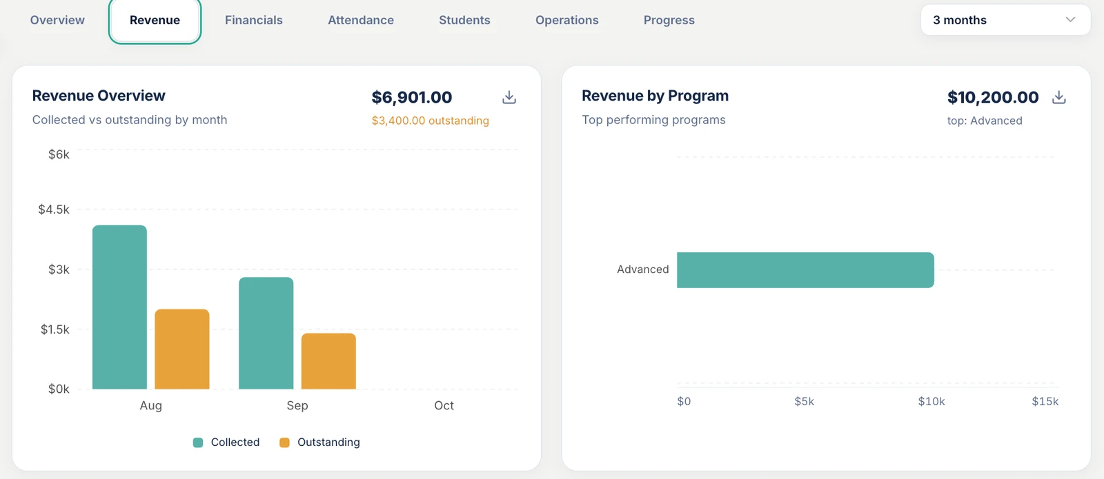
Task: Toggle the Outstanding legend entry
Action: click(x=319, y=442)
